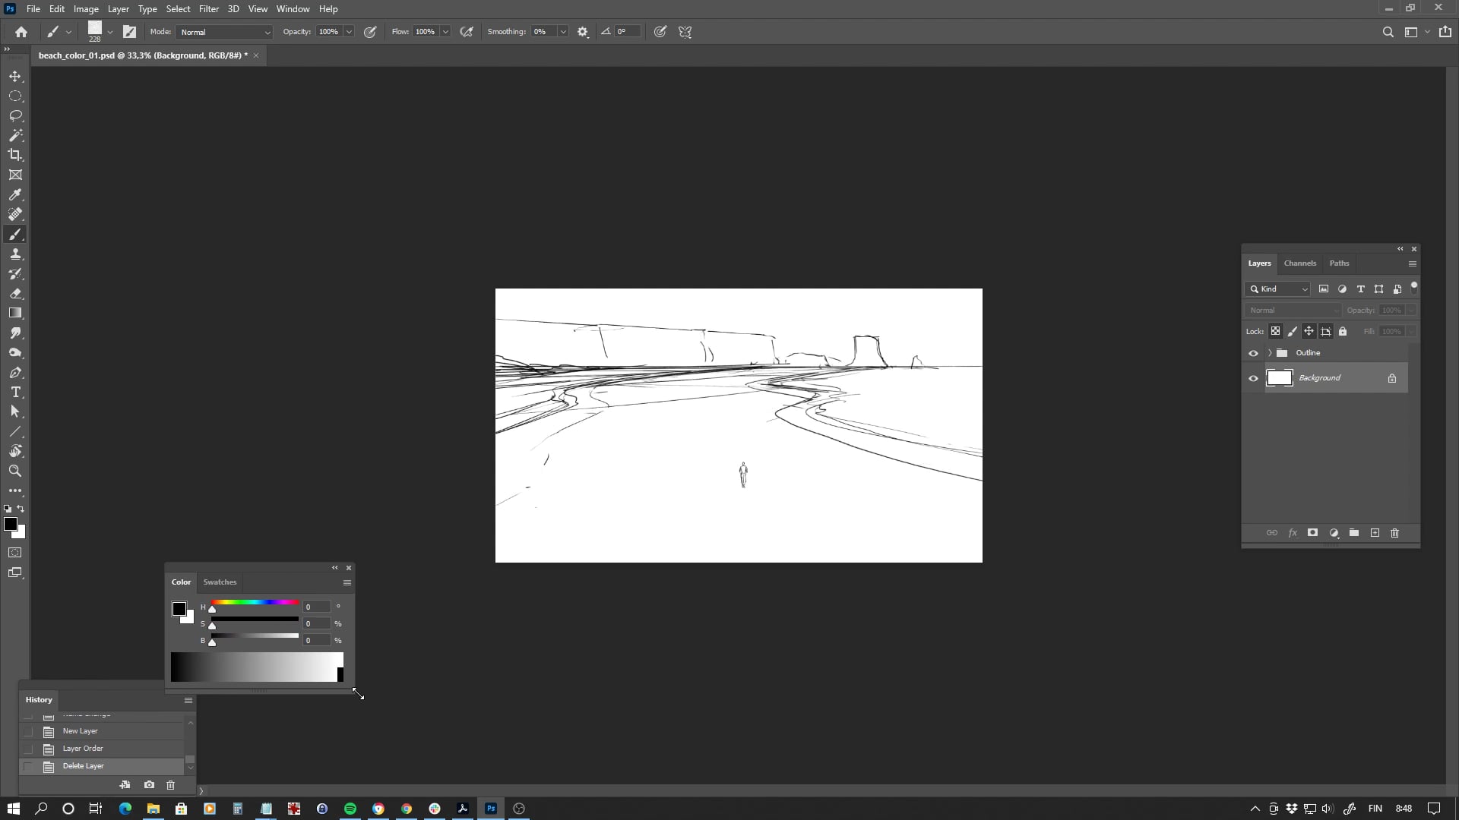
Task: Select the Move tool
Action: [15, 77]
